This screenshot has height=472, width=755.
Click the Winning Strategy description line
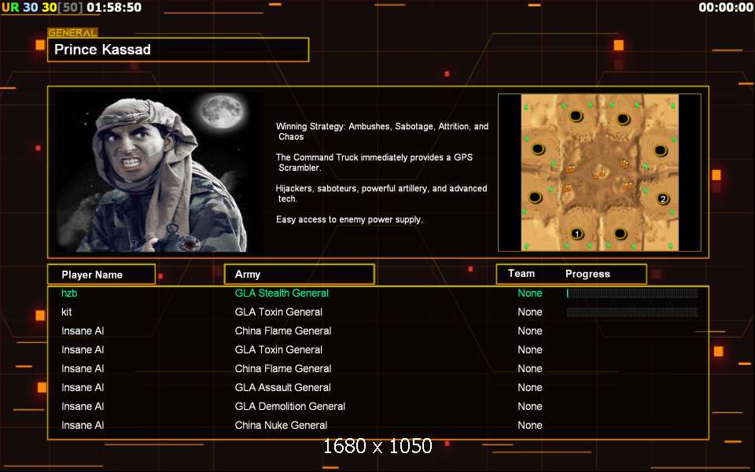click(382, 131)
